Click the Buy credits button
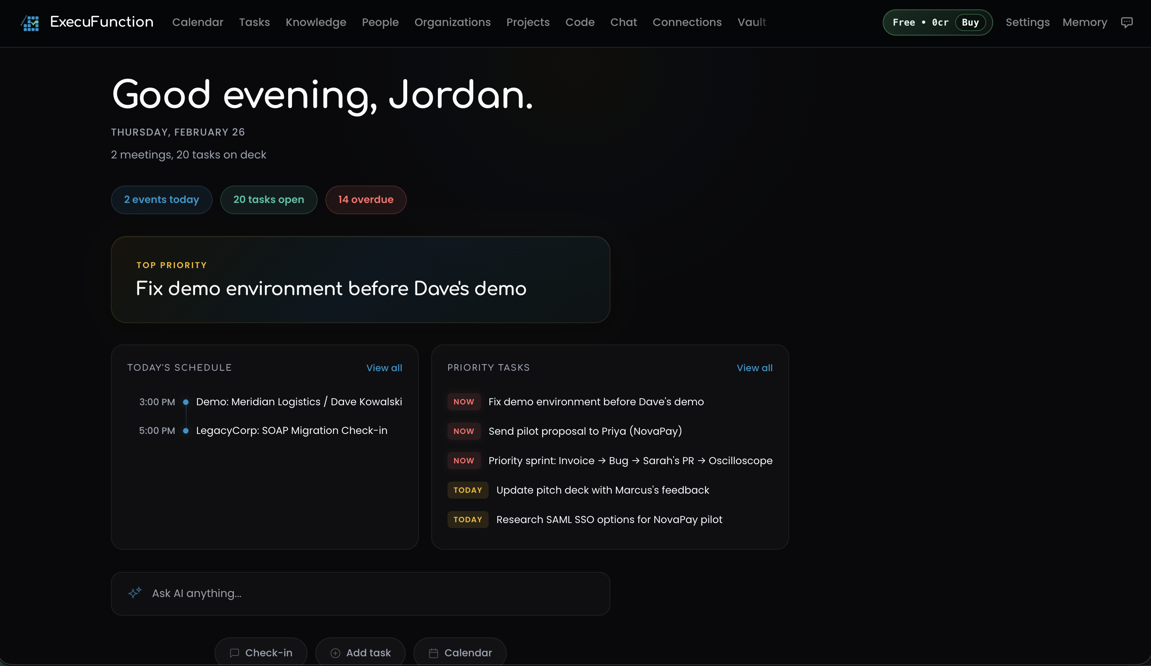1151x666 pixels. click(x=970, y=22)
